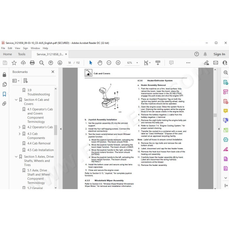Select the arrow selection tool
The height and width of the screenshot is (229, 229).
(91, 63)
